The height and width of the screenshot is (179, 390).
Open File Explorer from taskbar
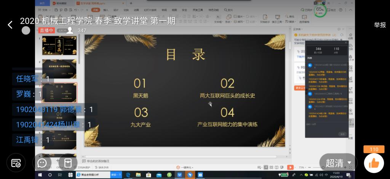[x=138, y=175]
